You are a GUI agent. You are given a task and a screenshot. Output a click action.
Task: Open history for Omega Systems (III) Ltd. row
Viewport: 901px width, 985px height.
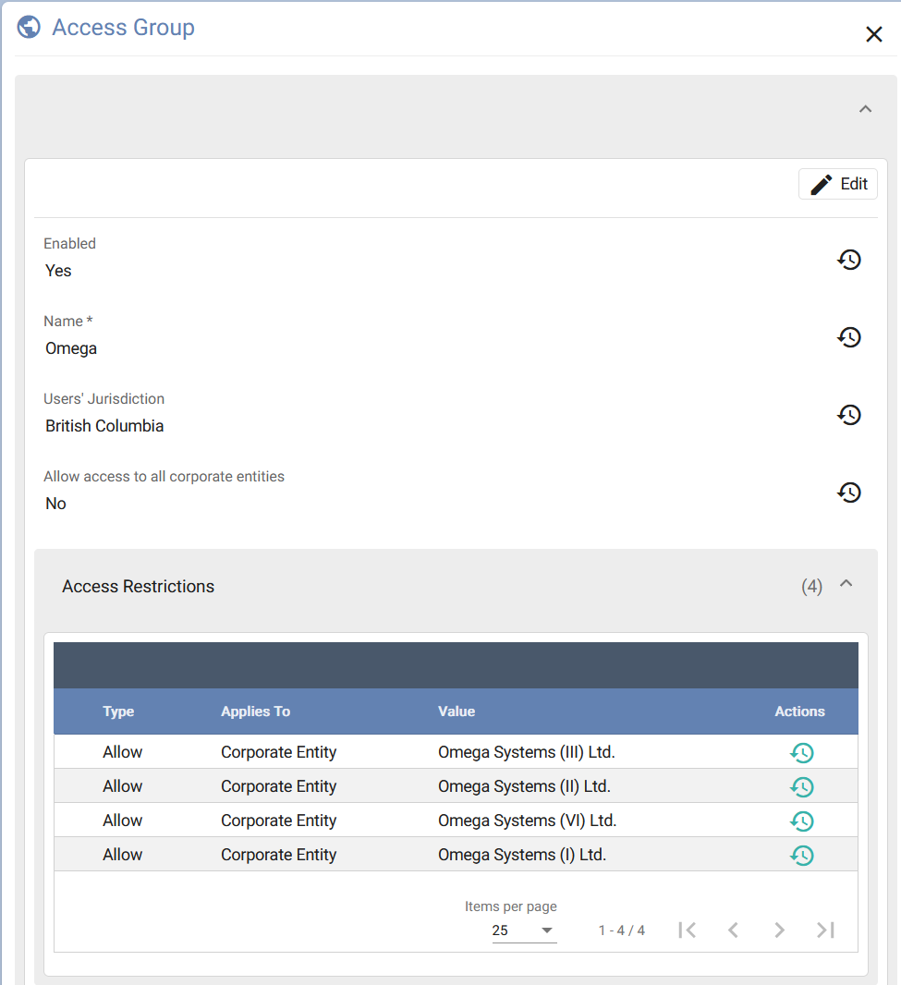point(801,753)
